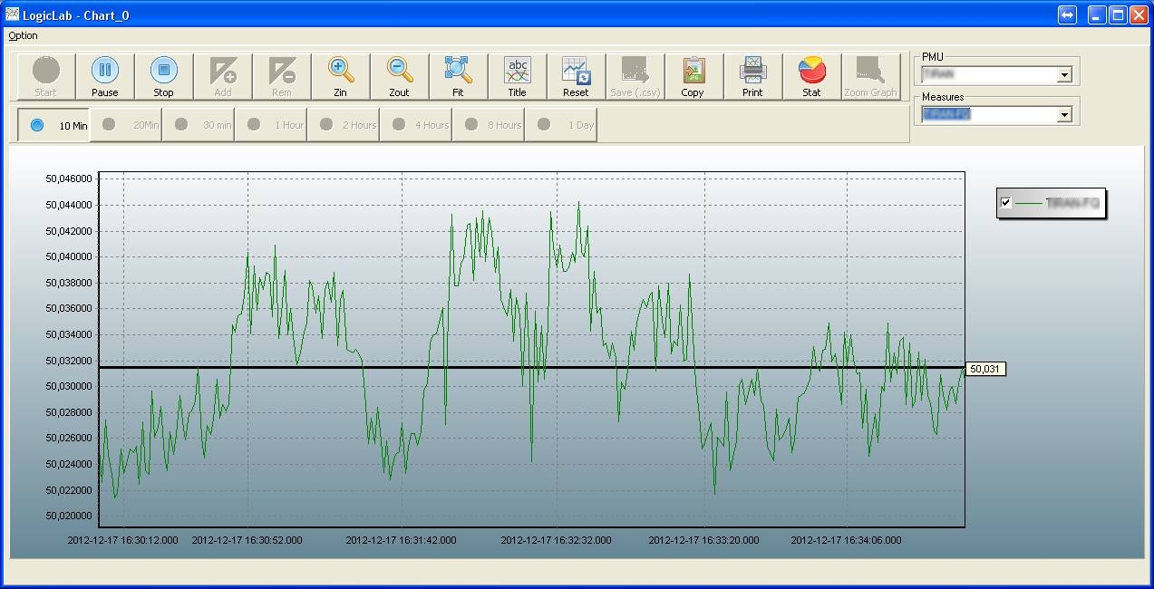The height and width of the screenshot is (589, 1154).
Task: Open the Option menu
Action: (23, 35)
